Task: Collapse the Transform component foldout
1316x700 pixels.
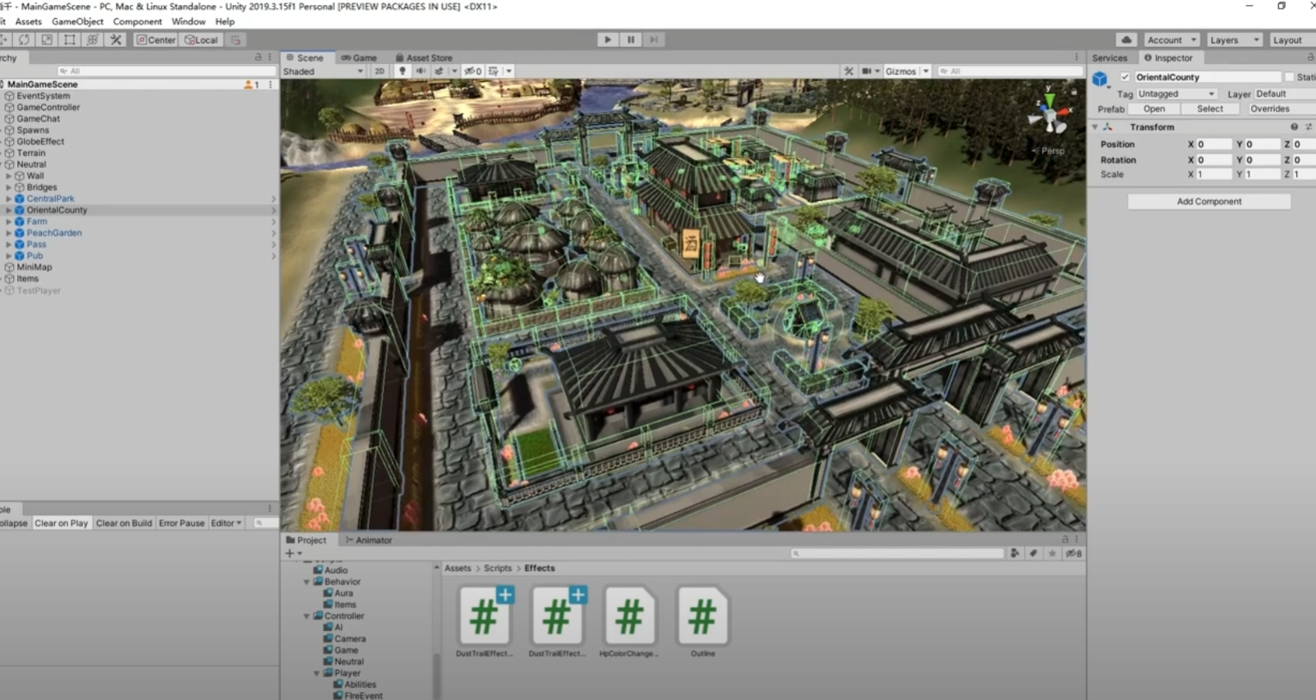Action: [1095, 127]
